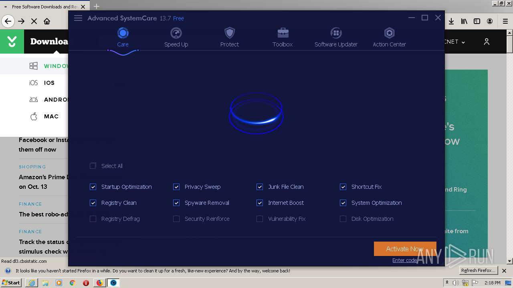Go to Software Updater tab
Screen dimensions: 513x288
[x=336, y=38]
